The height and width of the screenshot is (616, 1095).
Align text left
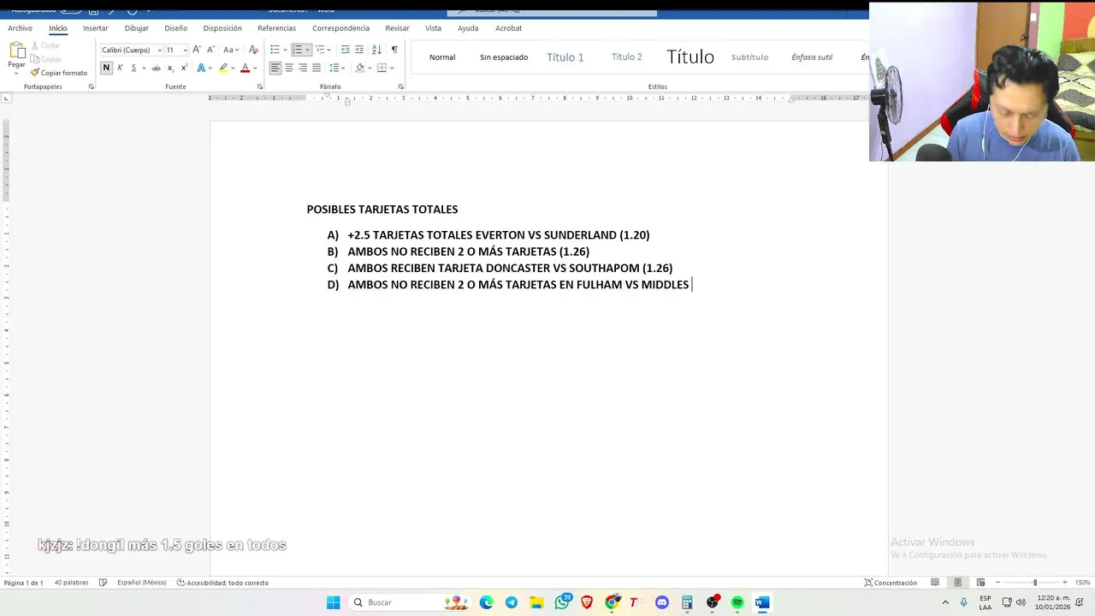pyautogui.click(x=275, y=68)
